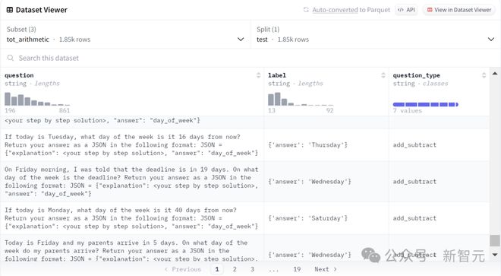The image size is (501, 276).
Task: Click the Auto-converted refresh icon
Action: pos(306,10)
